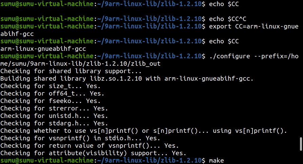Click the wrapped "me/sumu/9arm-linux-lib" path line
This screenshot has height=164, width=303.
tap(80, 63)
